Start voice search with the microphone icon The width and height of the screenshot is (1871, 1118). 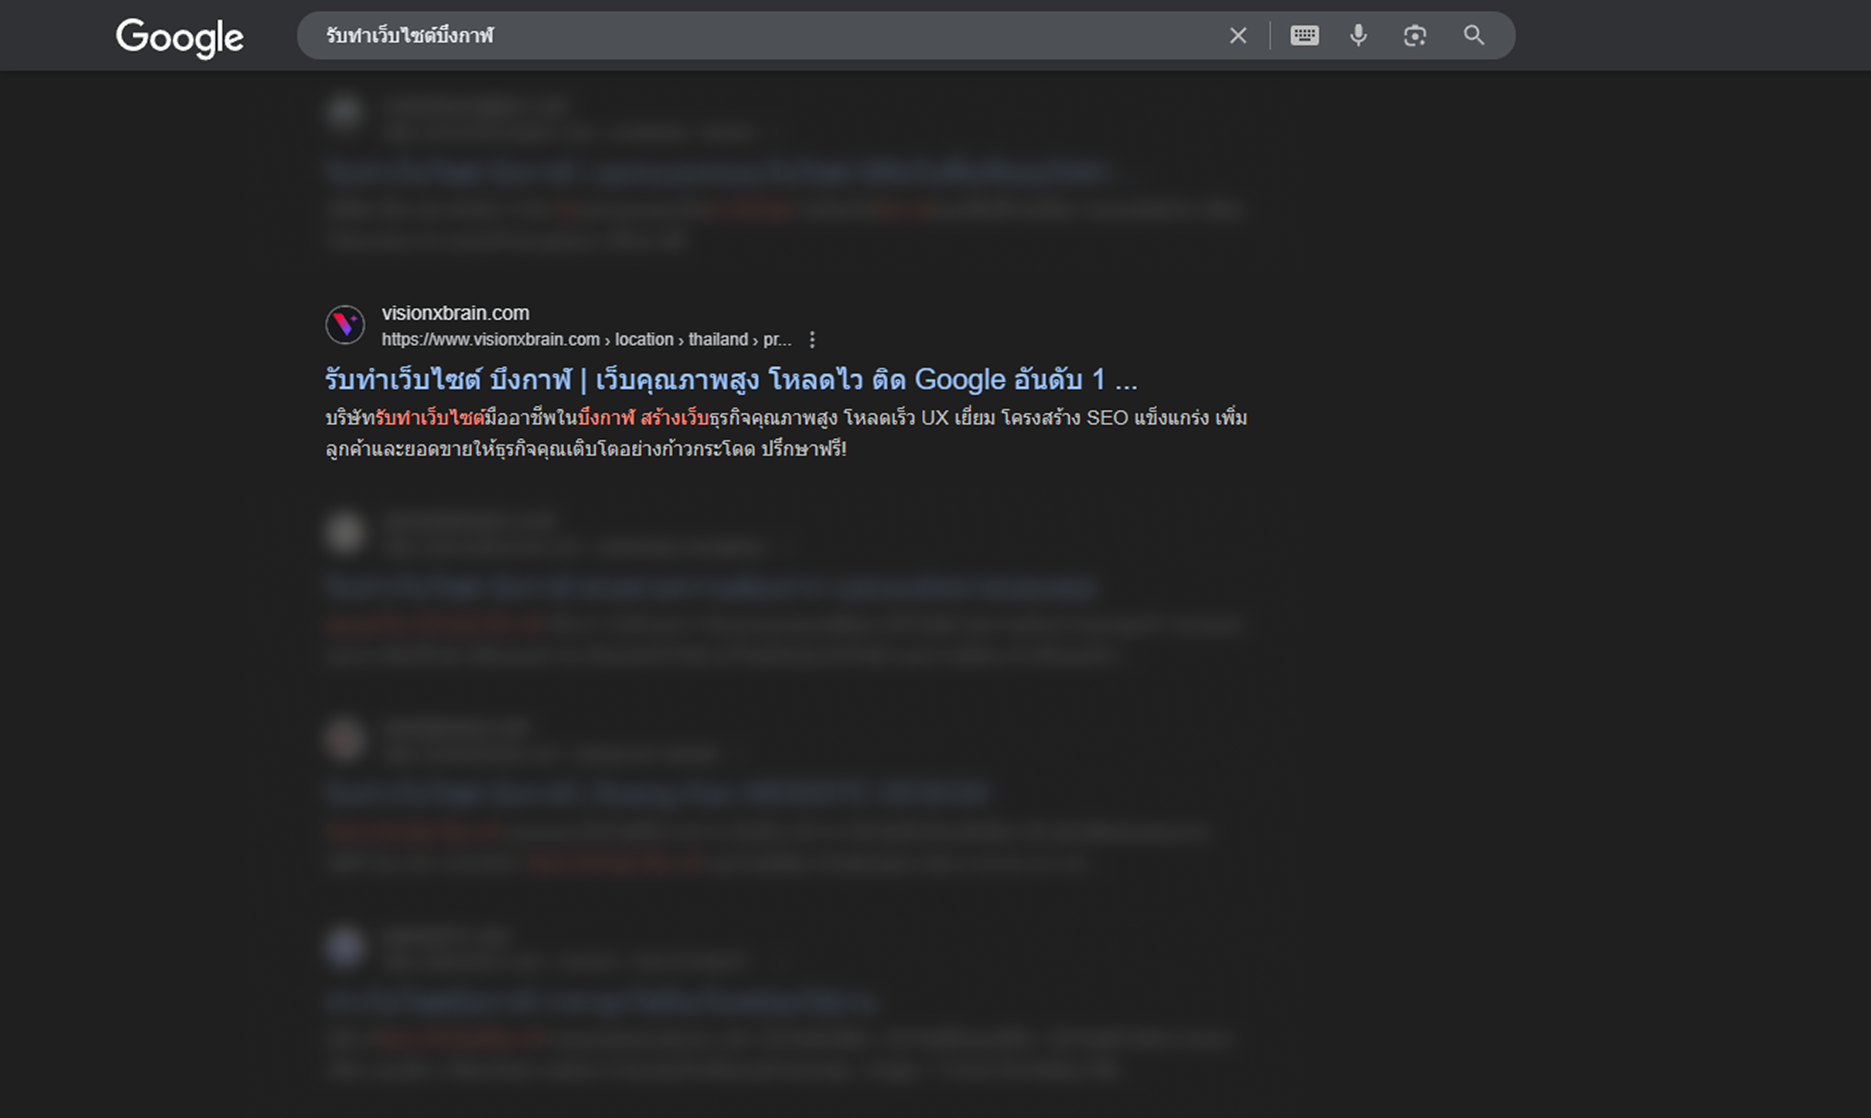tap(1358, 35)
